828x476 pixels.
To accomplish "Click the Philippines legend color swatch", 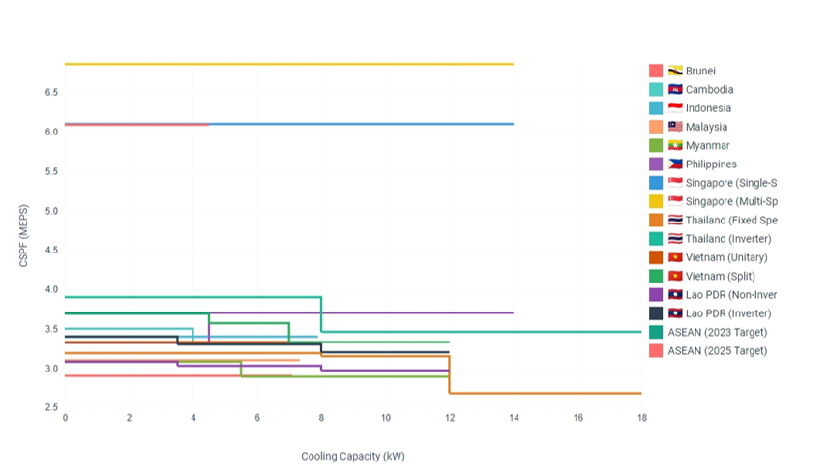I will click(656, 164).
